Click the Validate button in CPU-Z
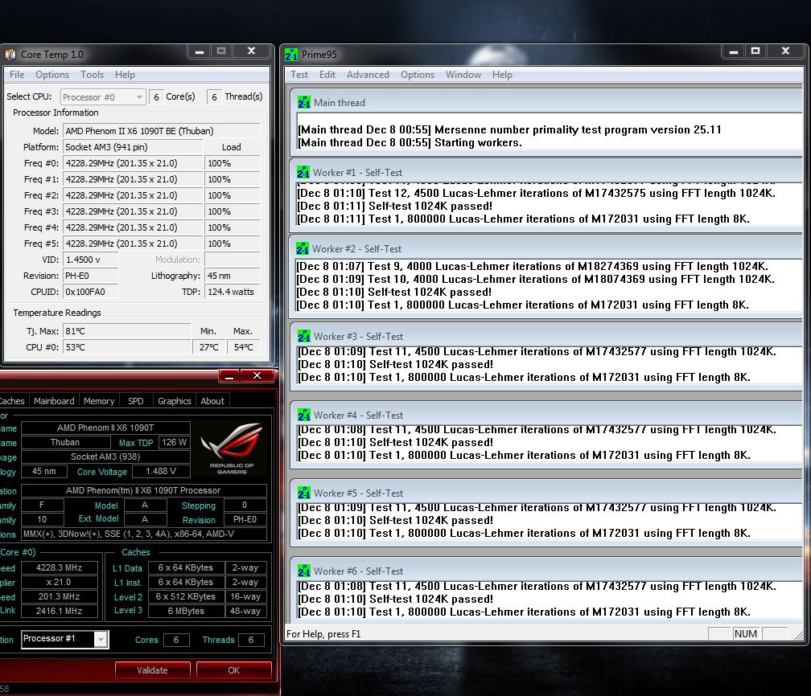 153,670
